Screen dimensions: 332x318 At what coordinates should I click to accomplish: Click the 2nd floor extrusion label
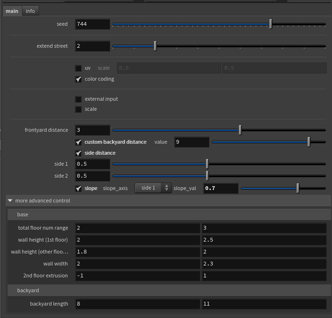point(45,276)
